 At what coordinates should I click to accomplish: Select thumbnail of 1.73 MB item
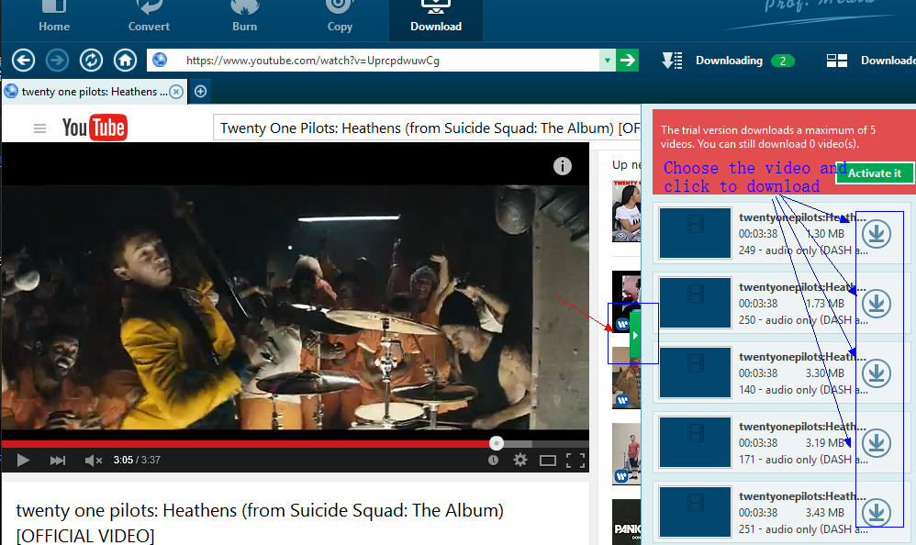695,303
